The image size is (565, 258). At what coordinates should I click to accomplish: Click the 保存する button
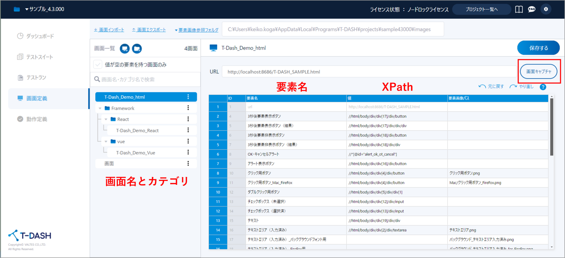pyautogui.click(x=538, y=48)
